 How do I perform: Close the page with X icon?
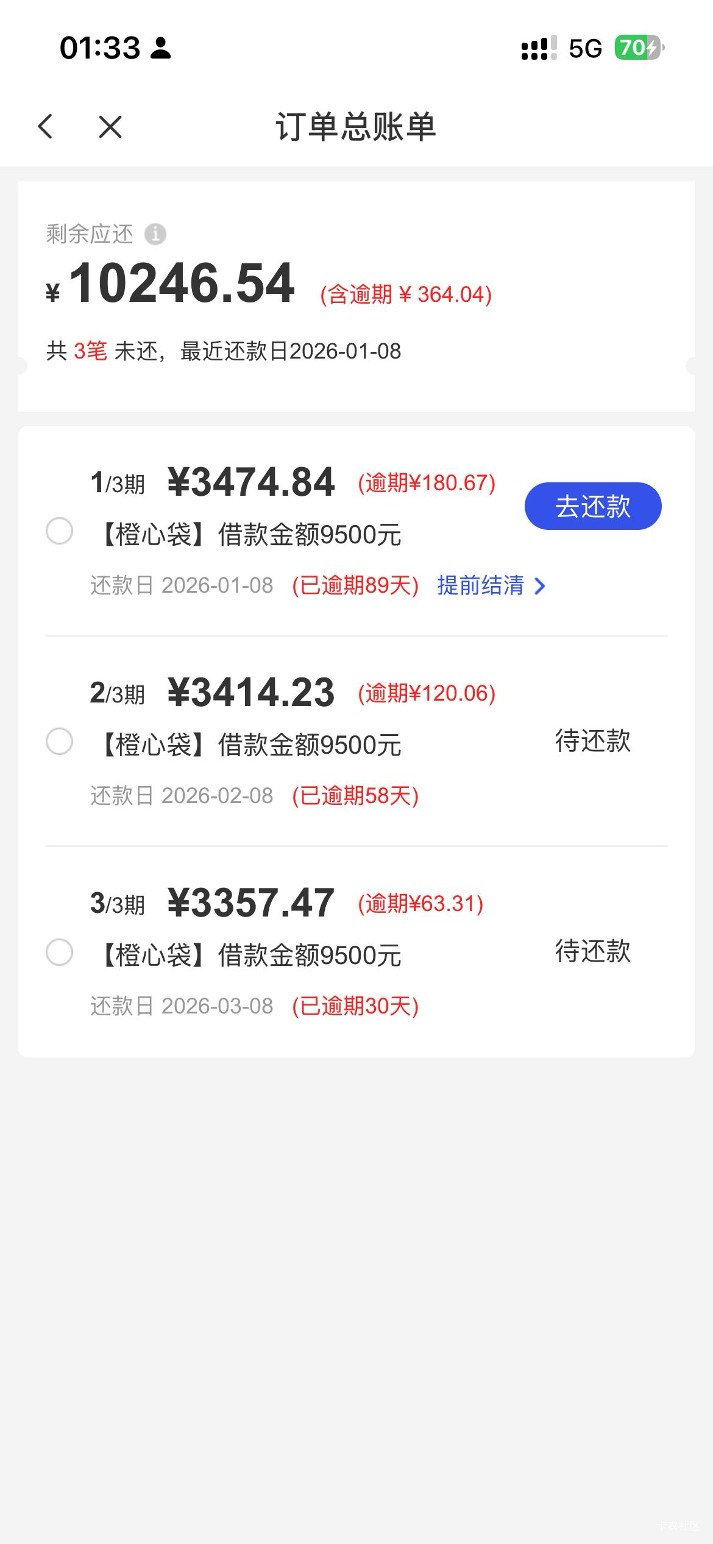pyautogui.click(x=110, y=127)
